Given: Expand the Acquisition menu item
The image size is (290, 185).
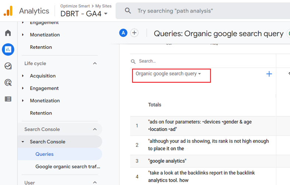Looking at the screenshot, I should [43, 76].
